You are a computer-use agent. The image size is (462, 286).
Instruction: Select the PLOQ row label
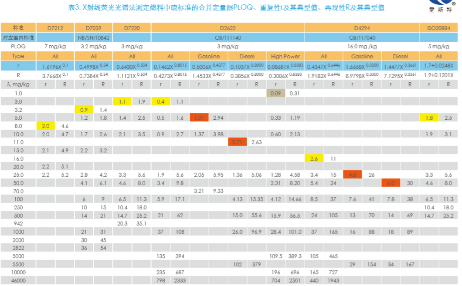point(18,47)
